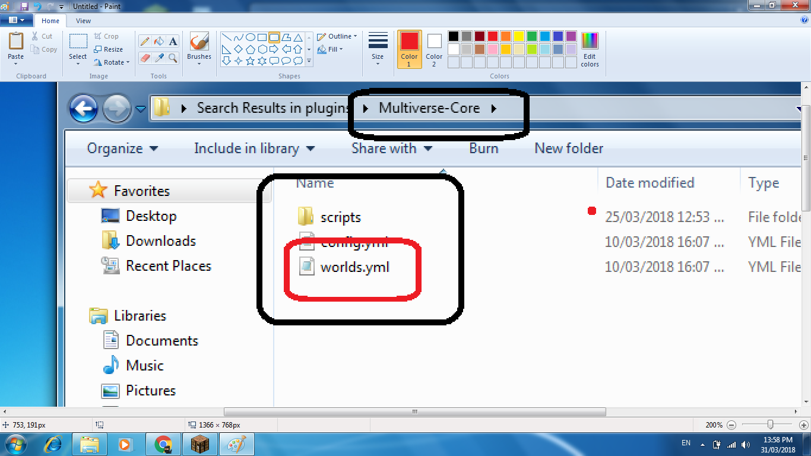The width and height of the screenshot is (811, 456).
Task: Click the Brushes tool icon
Action: pyautogui.click(x=199, y=42)
